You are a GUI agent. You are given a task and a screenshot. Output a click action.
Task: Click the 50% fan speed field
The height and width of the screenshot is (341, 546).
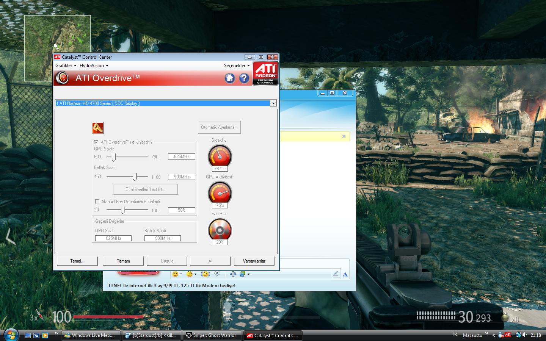tap(182, 210)
